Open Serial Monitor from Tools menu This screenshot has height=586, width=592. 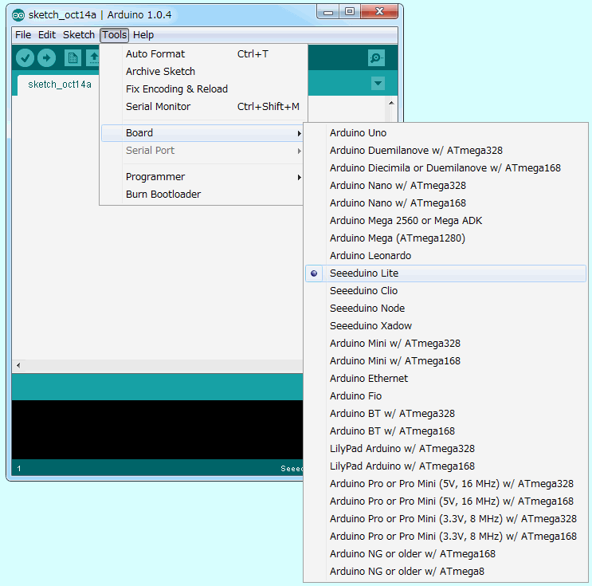tap(203, 107)
